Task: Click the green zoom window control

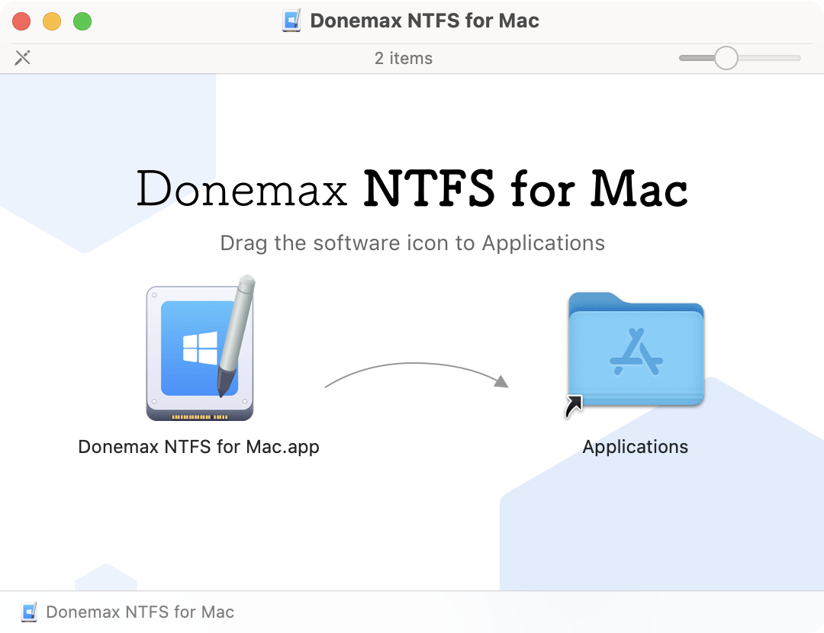Action: point(82,21)
